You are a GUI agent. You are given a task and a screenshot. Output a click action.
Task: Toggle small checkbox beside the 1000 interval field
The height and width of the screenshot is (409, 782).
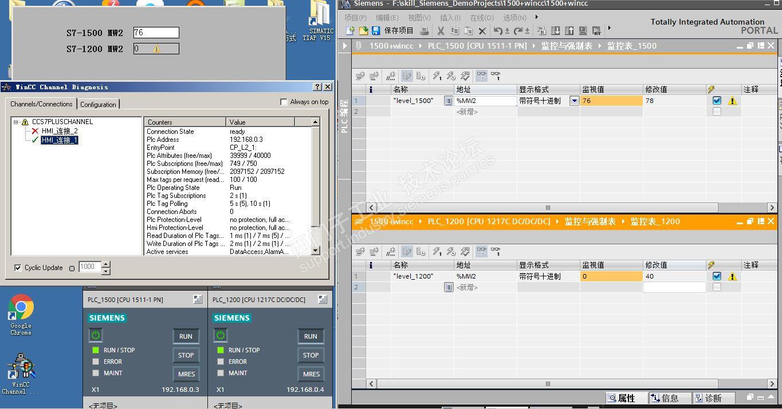[x=72, y=268]
